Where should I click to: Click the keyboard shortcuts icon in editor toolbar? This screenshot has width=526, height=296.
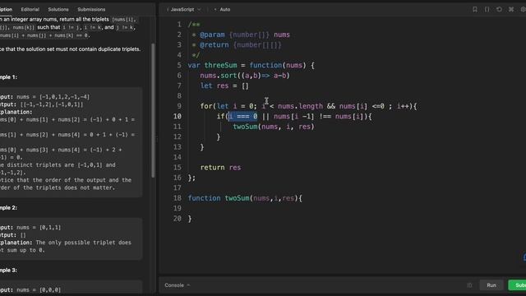(x=511, y=9)
